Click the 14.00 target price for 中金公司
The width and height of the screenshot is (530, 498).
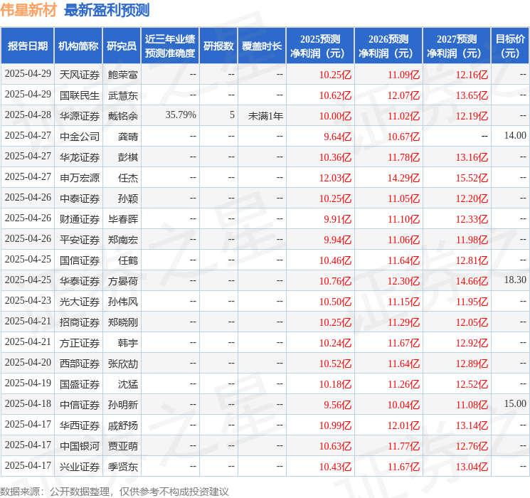coord(515,136)
